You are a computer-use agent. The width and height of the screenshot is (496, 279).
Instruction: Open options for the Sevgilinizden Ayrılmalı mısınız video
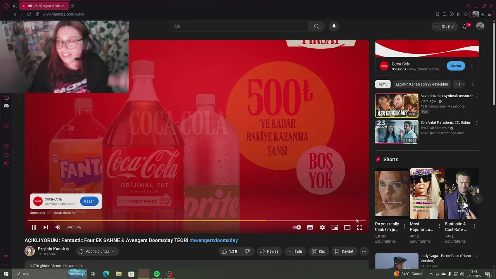point(477,96)
